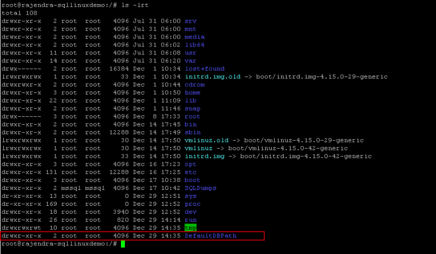
Task: Select the 'lib' directory name
Action: click(191, 101)
